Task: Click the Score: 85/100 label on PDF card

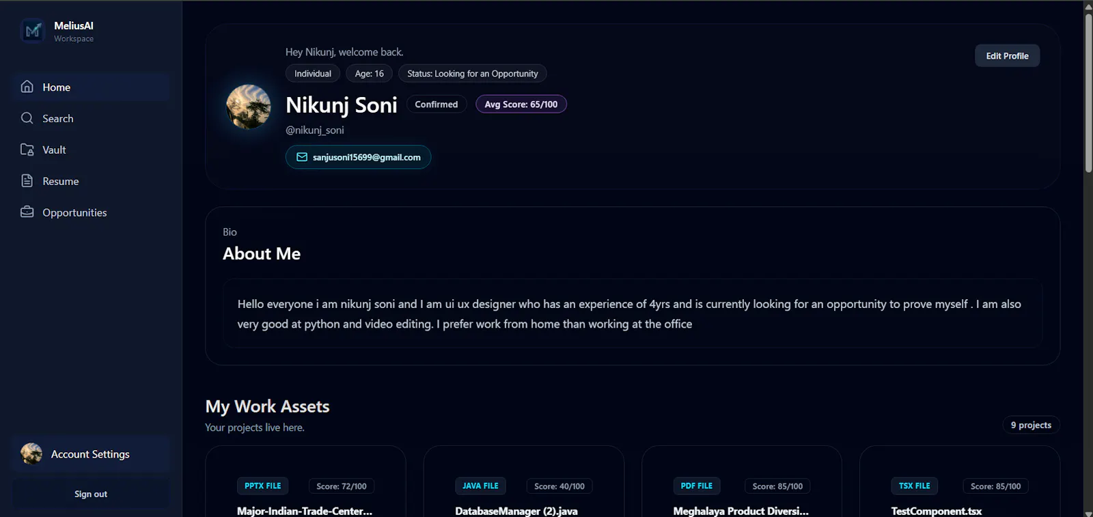Action: coord(777,486)
